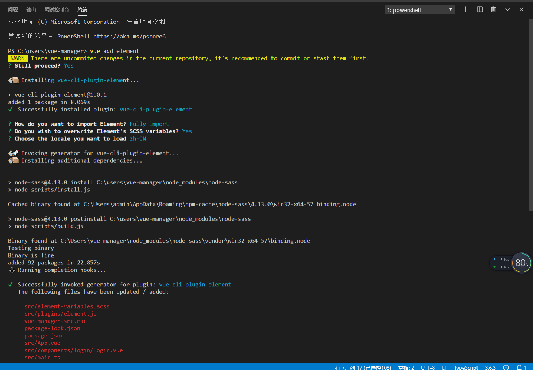Click src/main.ts file path
This screenshot has height=370, width=533.
(x=42, y=358)
